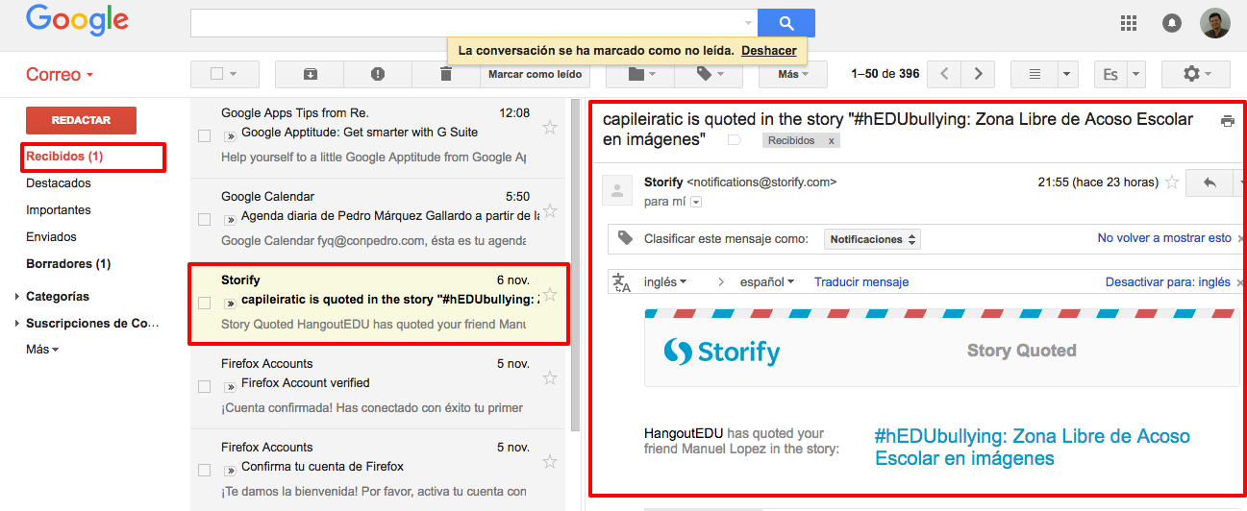Tick the checkbox for 'Firefox Account verified' email
This screenshot has height=511, width=1247.
(x=204, y=386)
